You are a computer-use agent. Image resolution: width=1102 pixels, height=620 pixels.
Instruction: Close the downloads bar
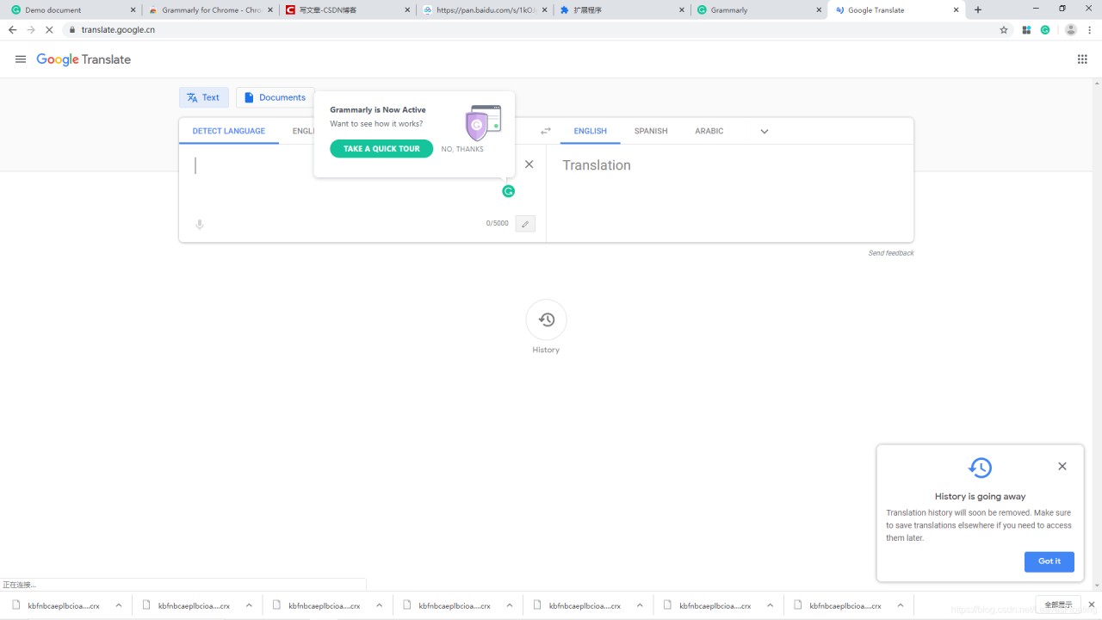pos(1092,604)
